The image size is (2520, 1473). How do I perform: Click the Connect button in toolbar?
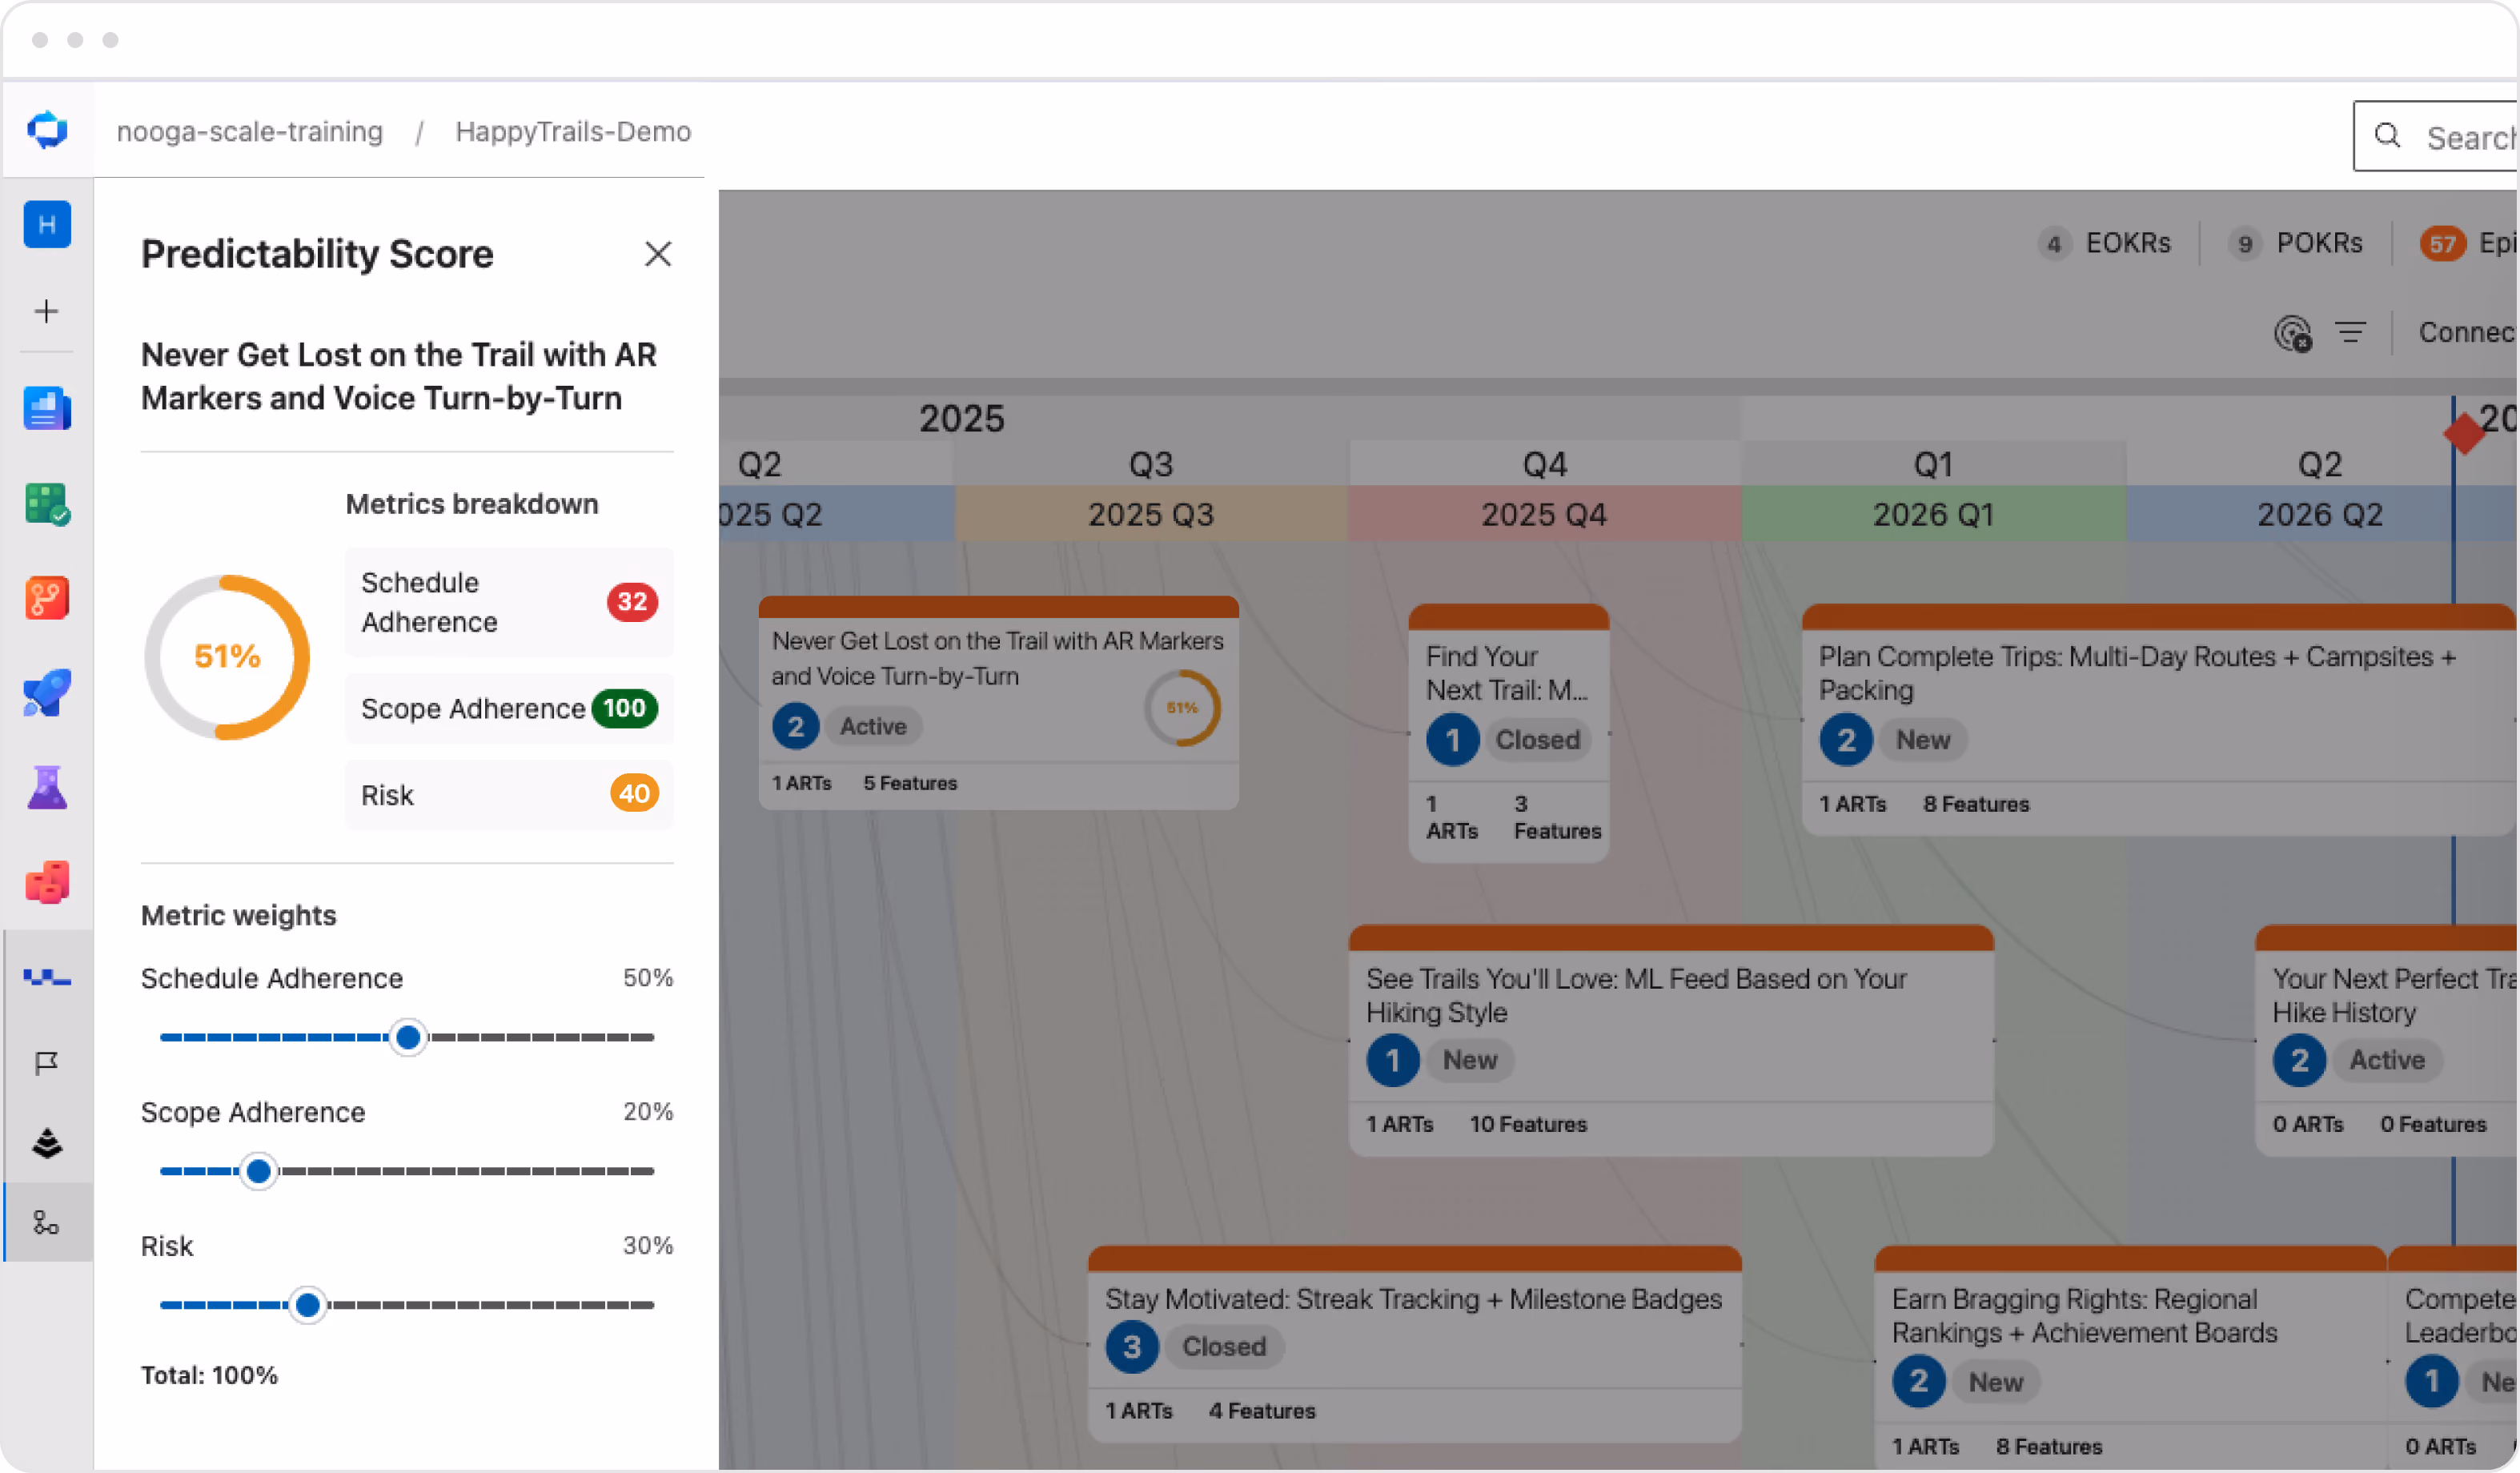coord(2466,332)
